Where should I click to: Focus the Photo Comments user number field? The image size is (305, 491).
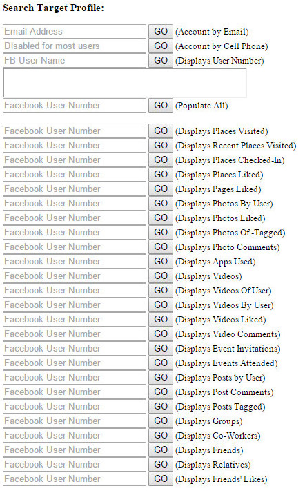click(x=75, y=247)
